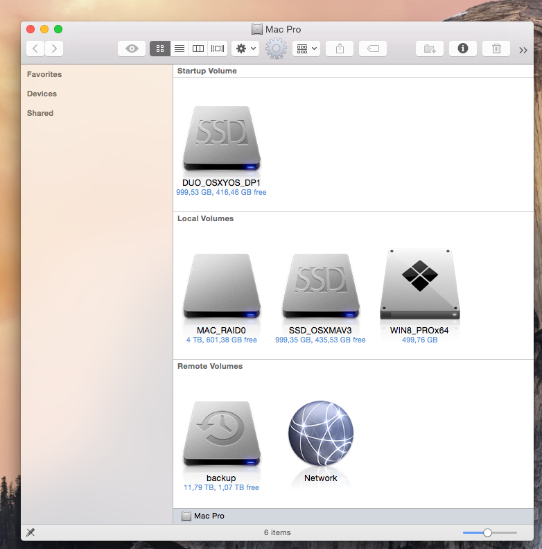Expand the Favorites sidebar section
This screenshot has height=549, width=542.
point(44,74)
